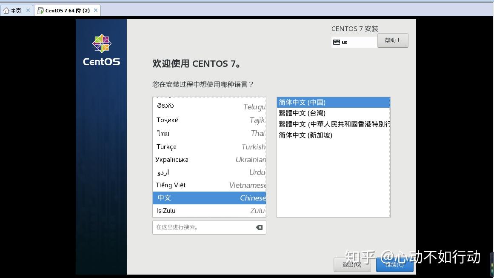Pick Ukrainian (Українська) language
494x278 pixels.
click(209, 160)
